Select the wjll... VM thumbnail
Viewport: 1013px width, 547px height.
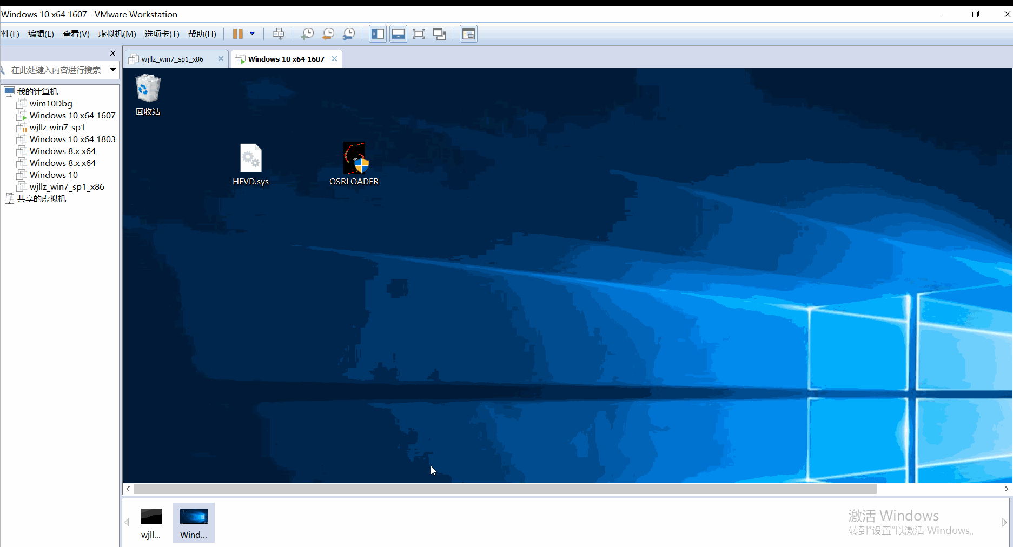(x=151, y=523)
